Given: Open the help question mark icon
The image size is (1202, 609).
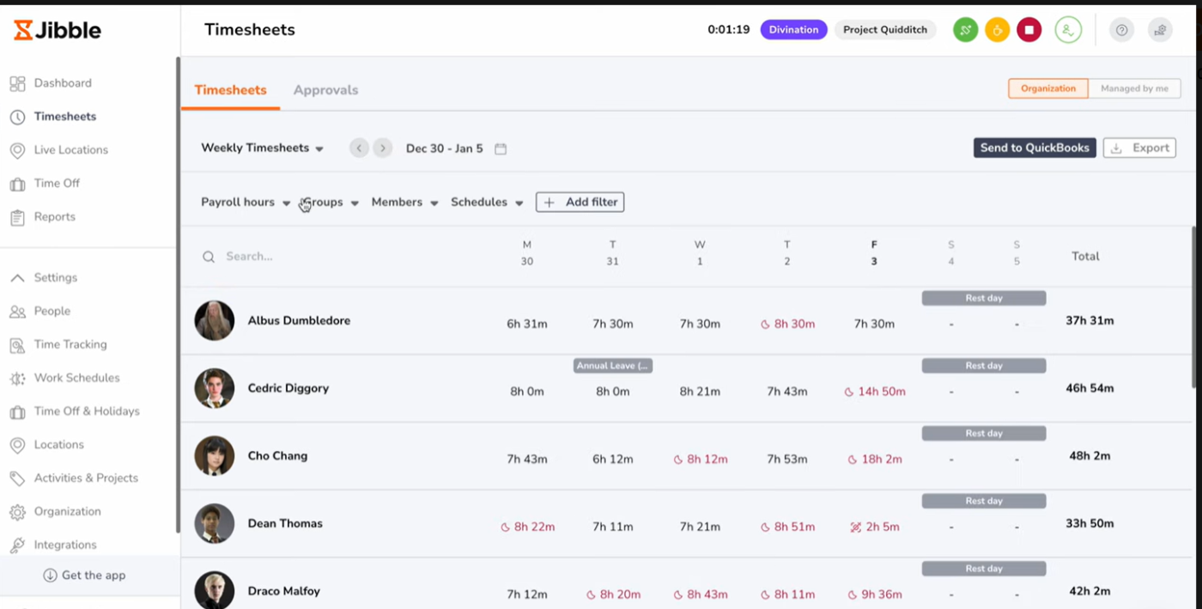Looking at the screenshot, I should [1121, 30].
